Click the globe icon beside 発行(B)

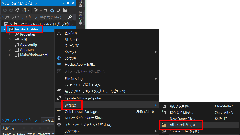click(59, 58)
